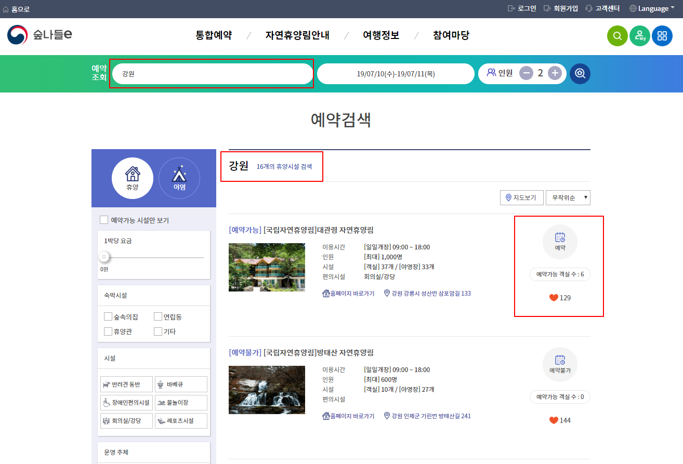
Task: Toggle the 바베큐 filter
Action: pyautogui.click(x=181, y=385)
